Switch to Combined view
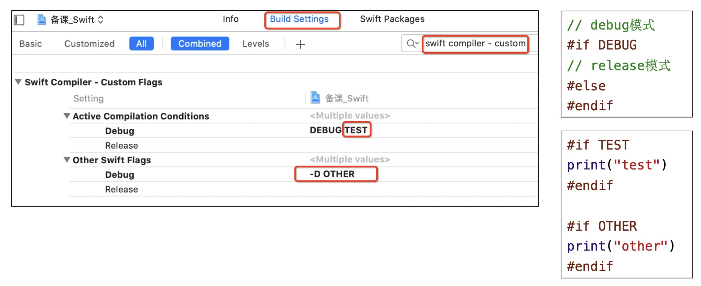Screen dimensions: 701x286 [x=199, y=44]
